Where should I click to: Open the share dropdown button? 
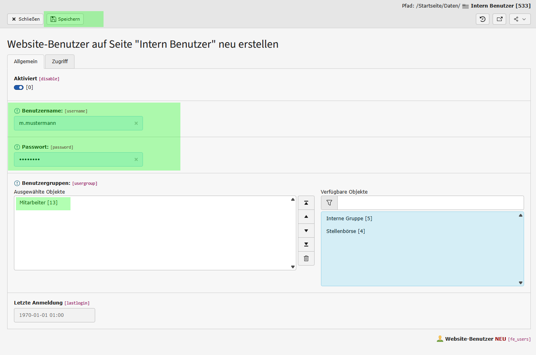(520, 19)
